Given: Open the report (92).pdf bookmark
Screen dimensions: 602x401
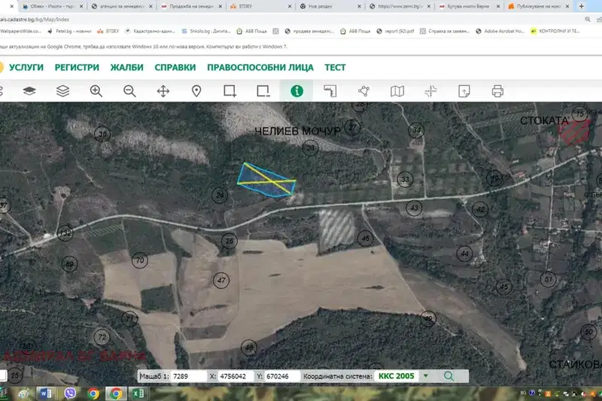Looking at the screenshot, I should click(x=395, y=31).
